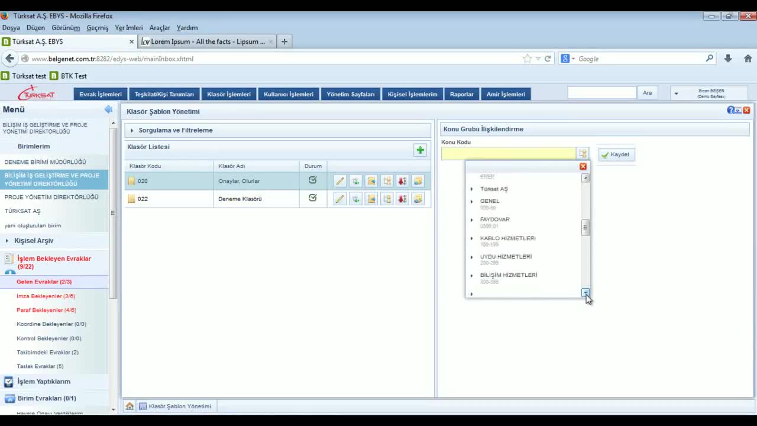Click scroll down arrow in topic tree list
The image size is (757, 426).
pos(585,293)
